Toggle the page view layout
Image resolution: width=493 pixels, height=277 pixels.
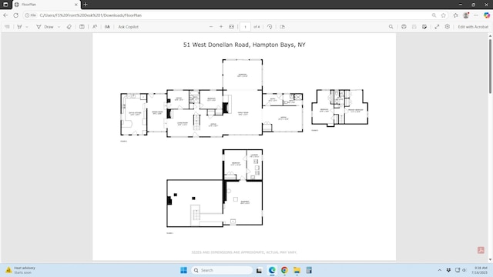click(82, 27)
